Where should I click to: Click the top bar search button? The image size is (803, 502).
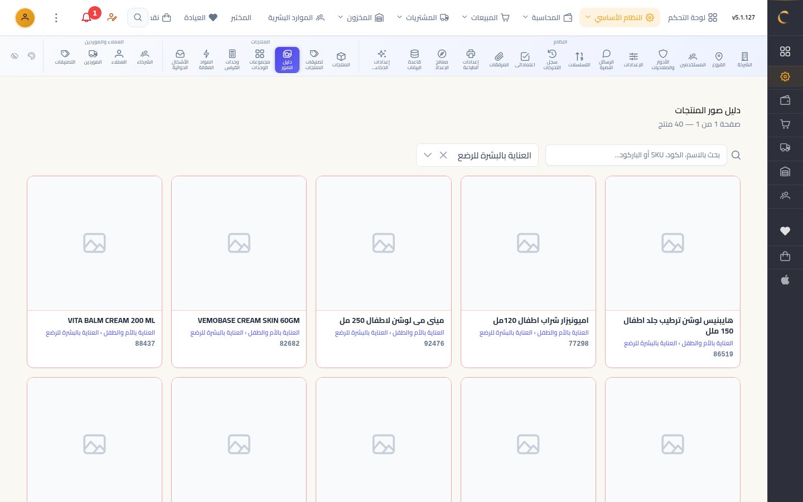pyautogui.click(x=138, y=18)
